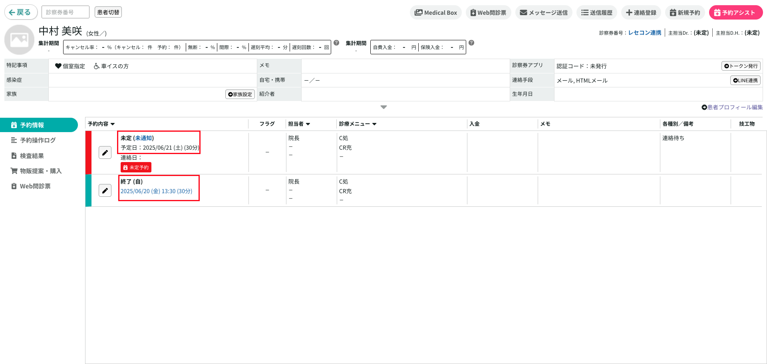Screen dimensions: 767x364
Task: Add a contact with 連絡登録
Action: [x=641, y=12]
